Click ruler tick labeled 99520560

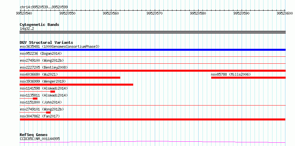(111, 13)
